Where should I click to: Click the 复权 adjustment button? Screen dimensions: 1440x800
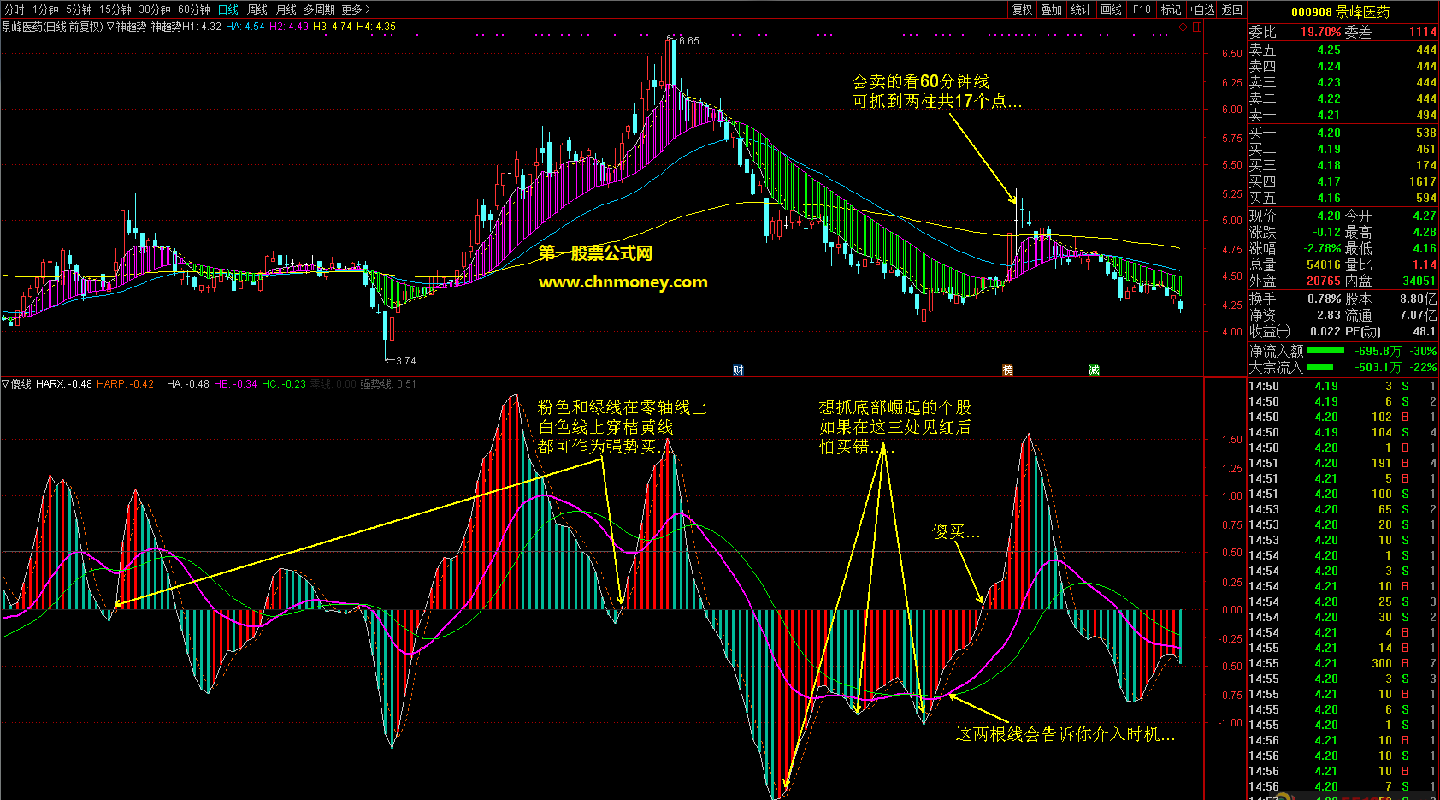pyautogui.click(x=1022, y=9)
